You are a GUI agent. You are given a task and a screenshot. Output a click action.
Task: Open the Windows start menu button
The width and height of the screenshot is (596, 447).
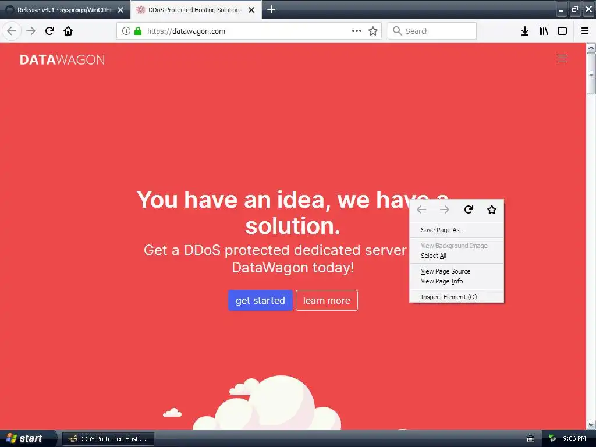click(27, 438)
